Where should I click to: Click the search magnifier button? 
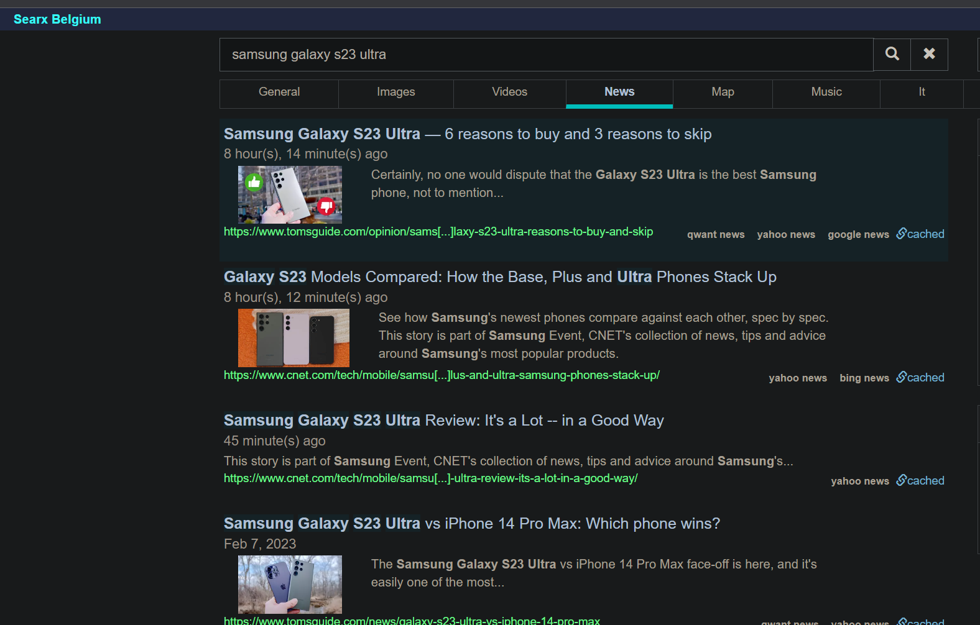pyautogui.click(x=892, y=54)
